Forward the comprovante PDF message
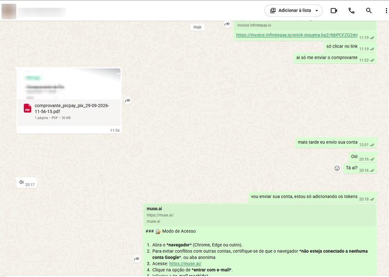 click(127, 100)
